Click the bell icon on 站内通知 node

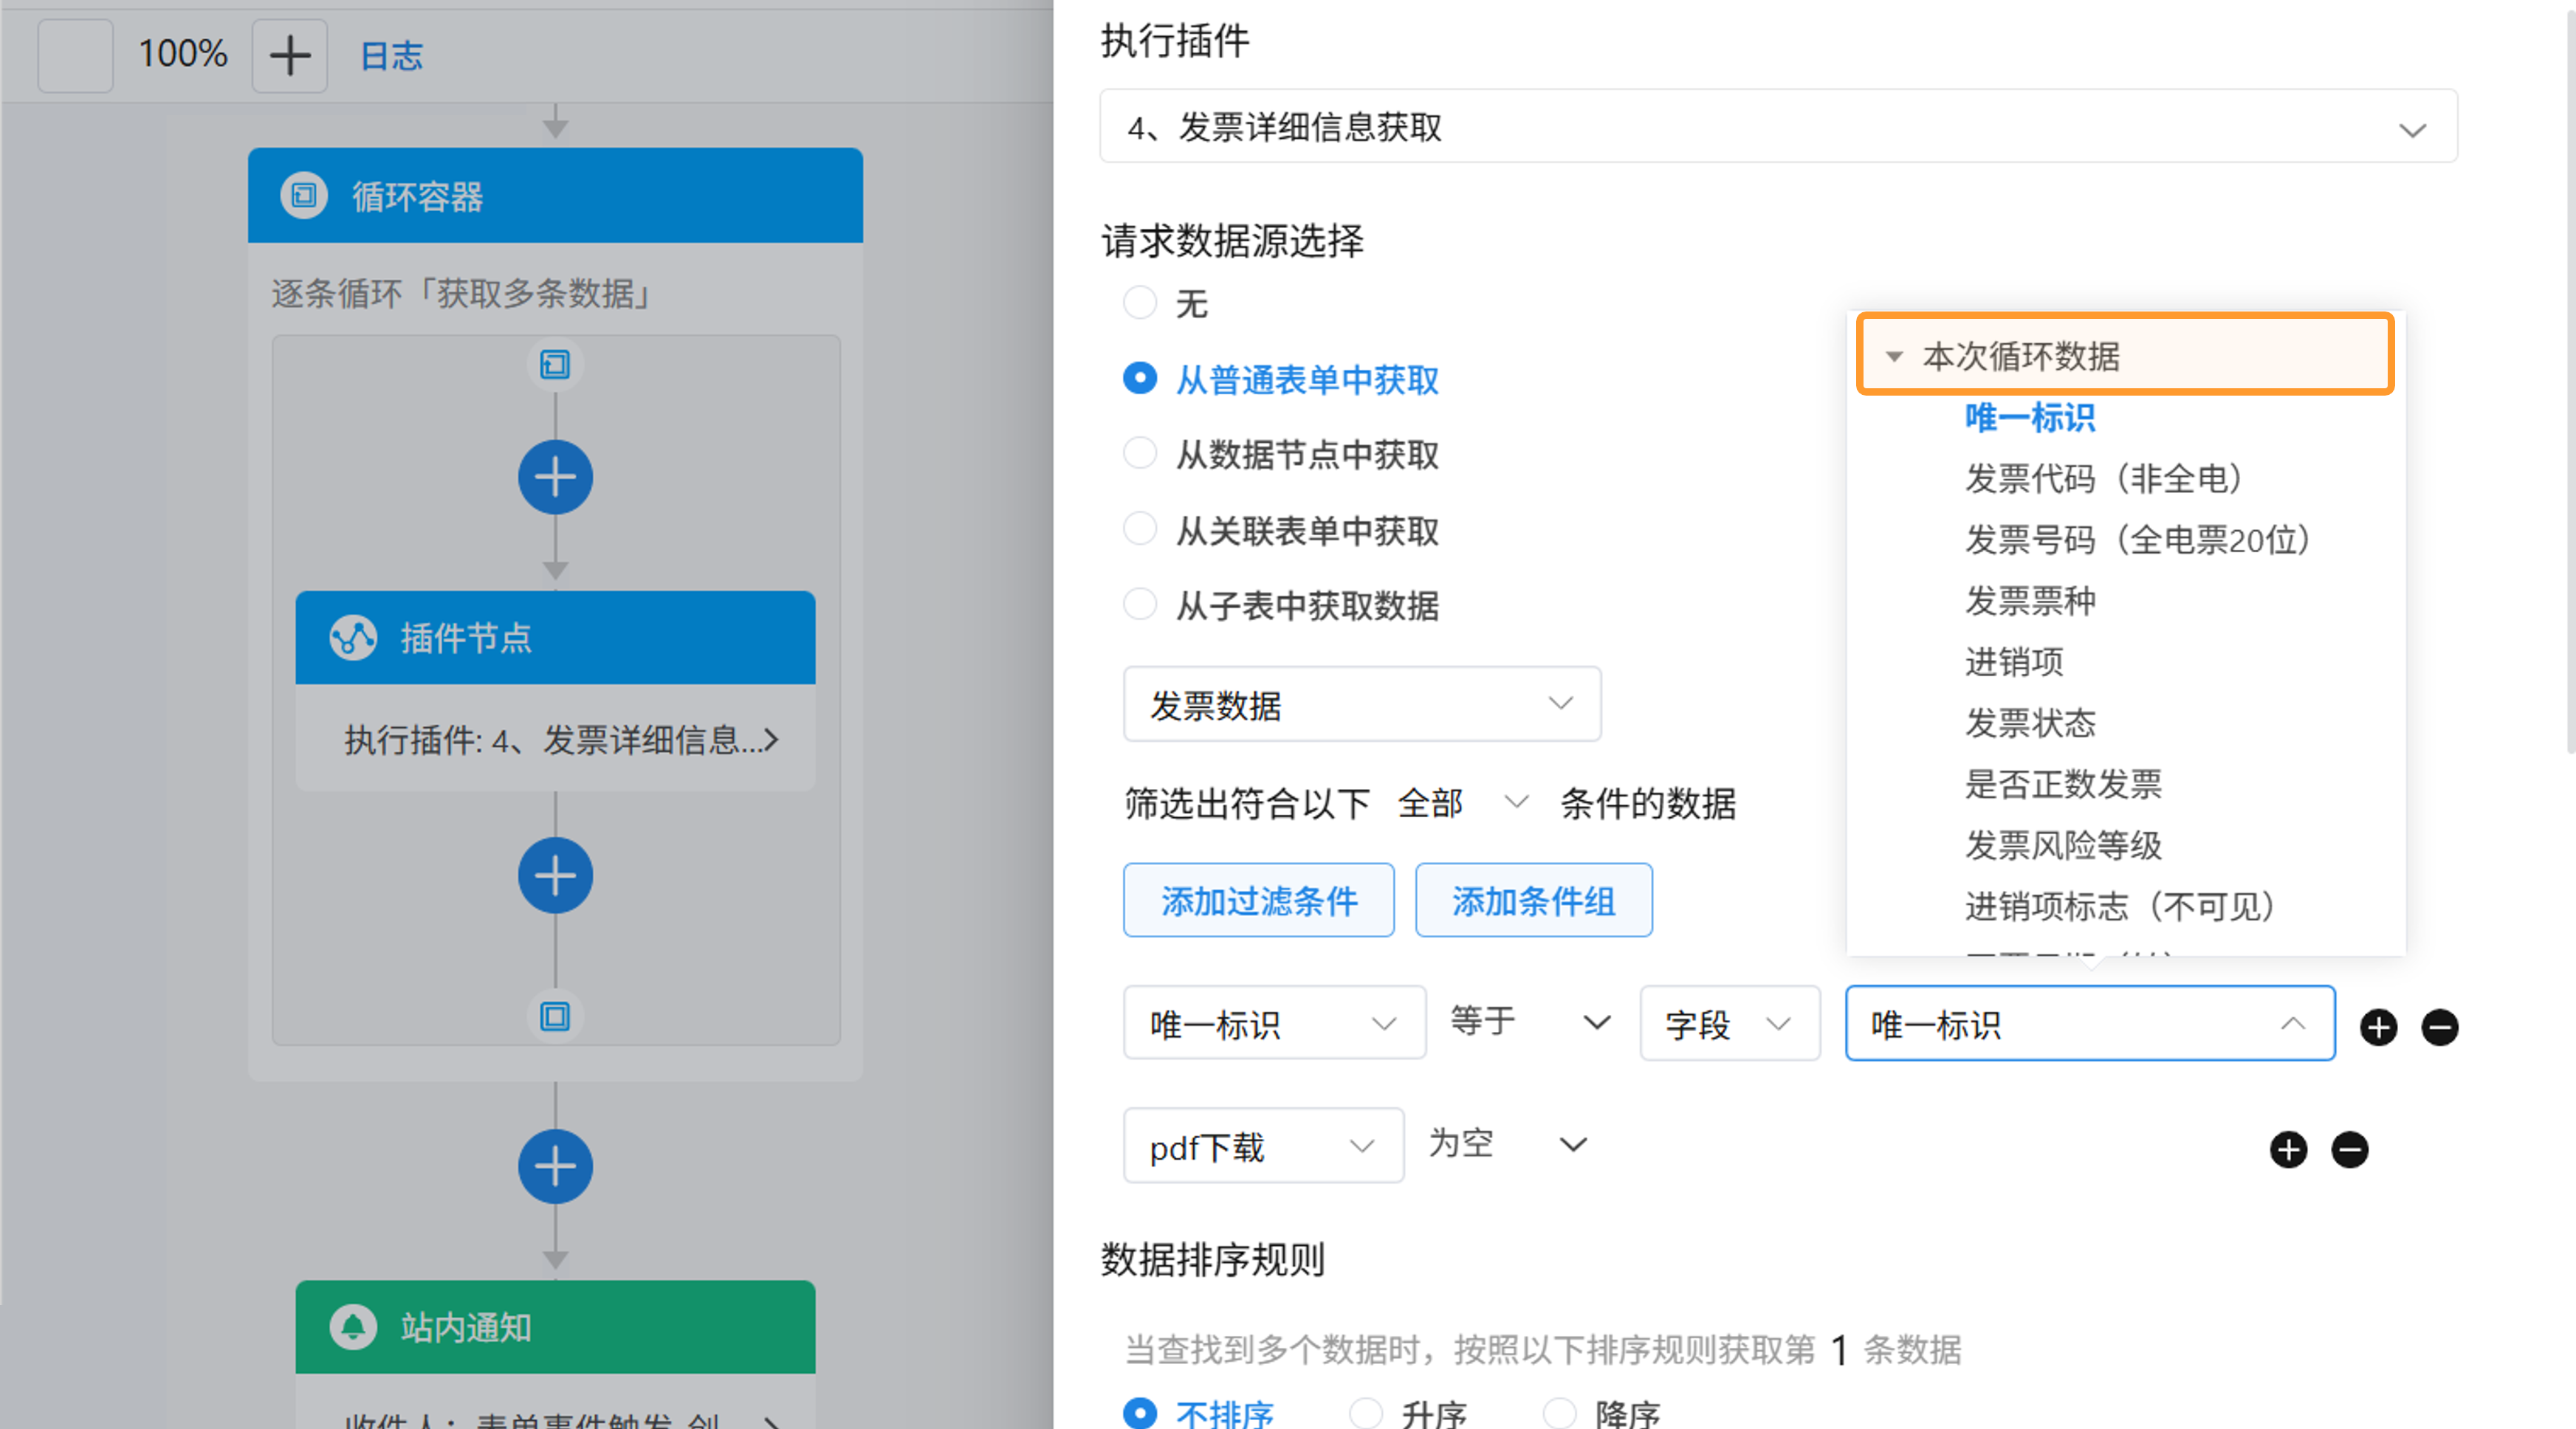352,1327
